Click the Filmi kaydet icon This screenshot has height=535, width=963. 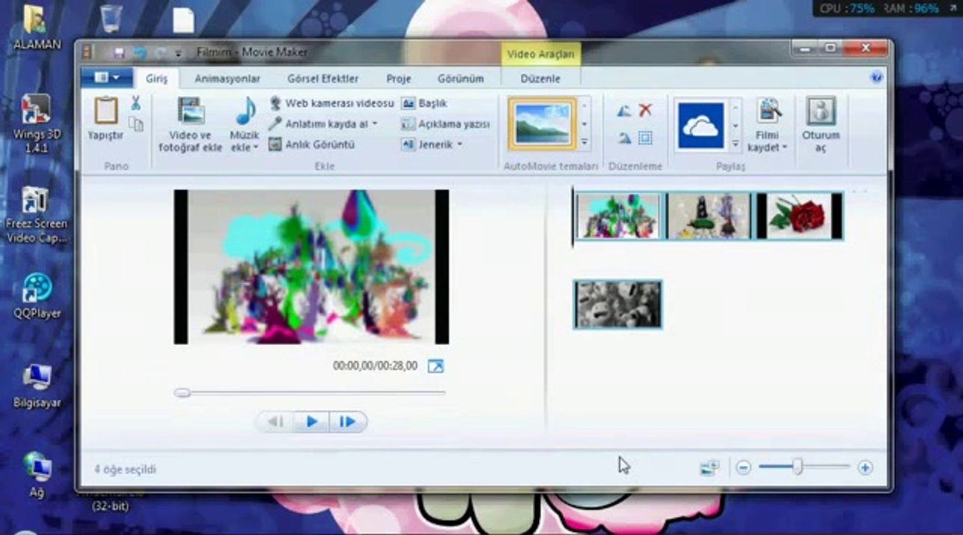pos(768,111)
